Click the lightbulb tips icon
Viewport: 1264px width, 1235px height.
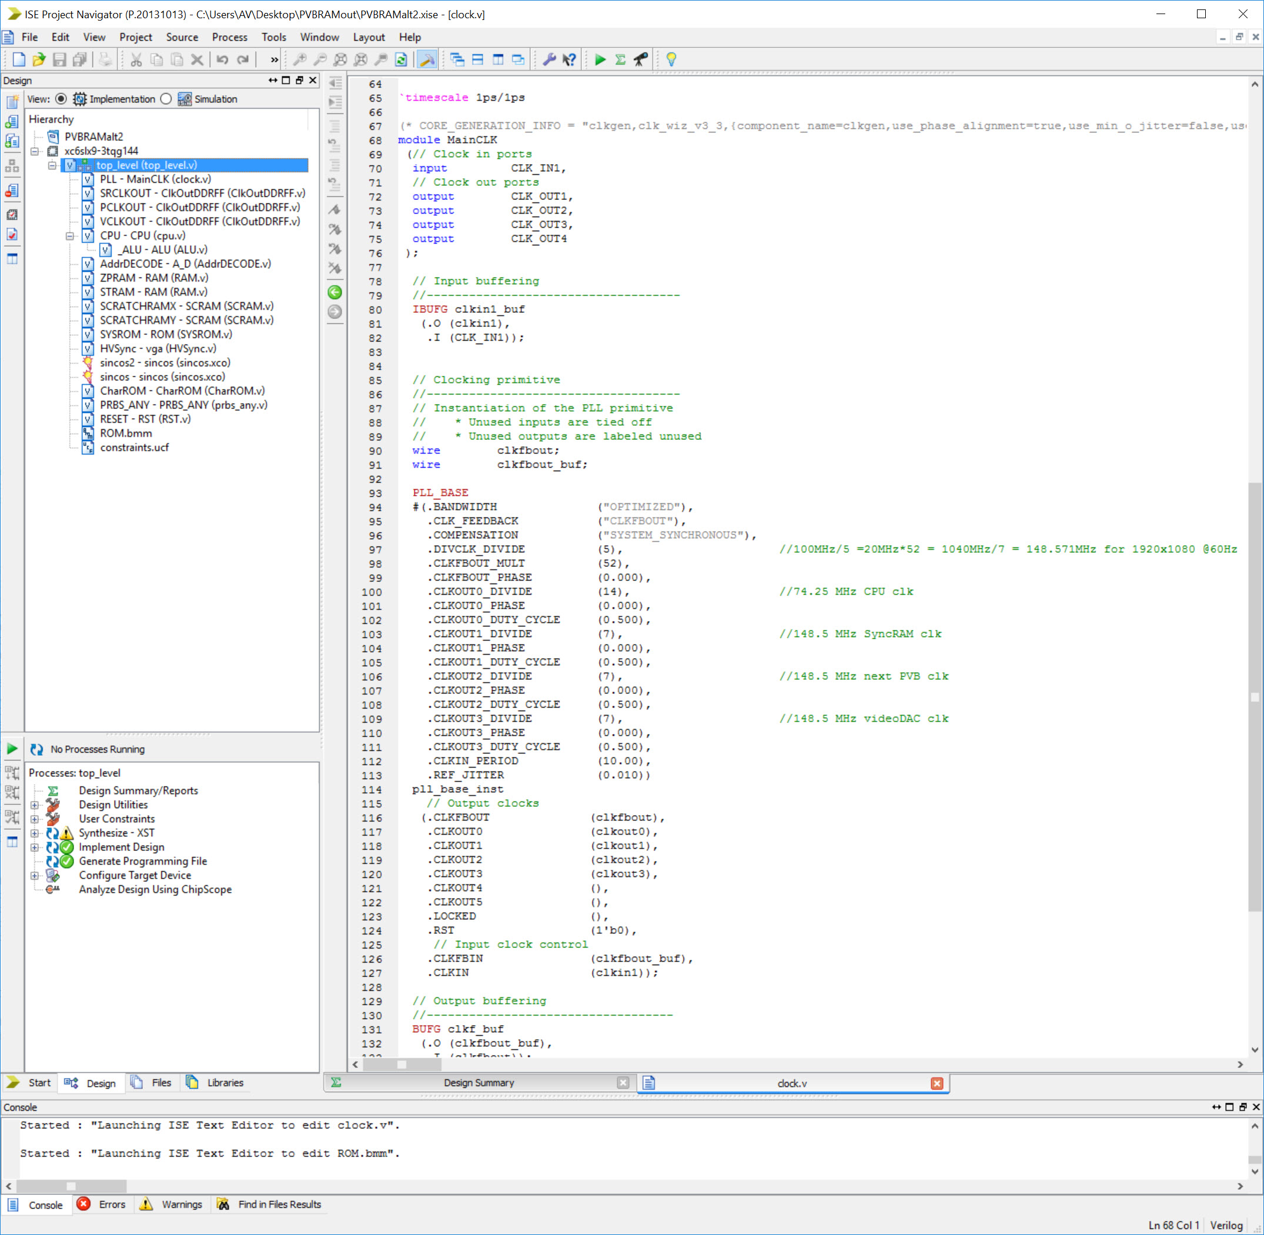(x=671, y=59)
